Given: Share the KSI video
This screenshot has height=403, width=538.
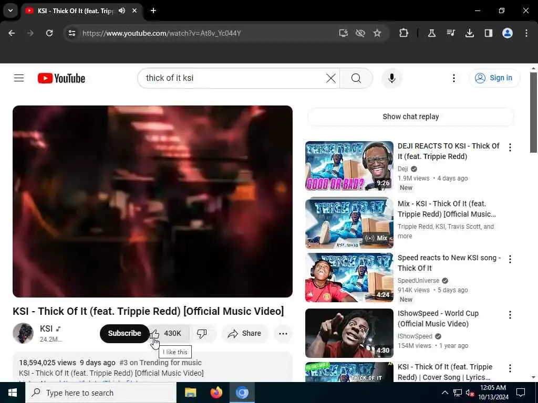Looking at the screenshot, I should [244, 333].
